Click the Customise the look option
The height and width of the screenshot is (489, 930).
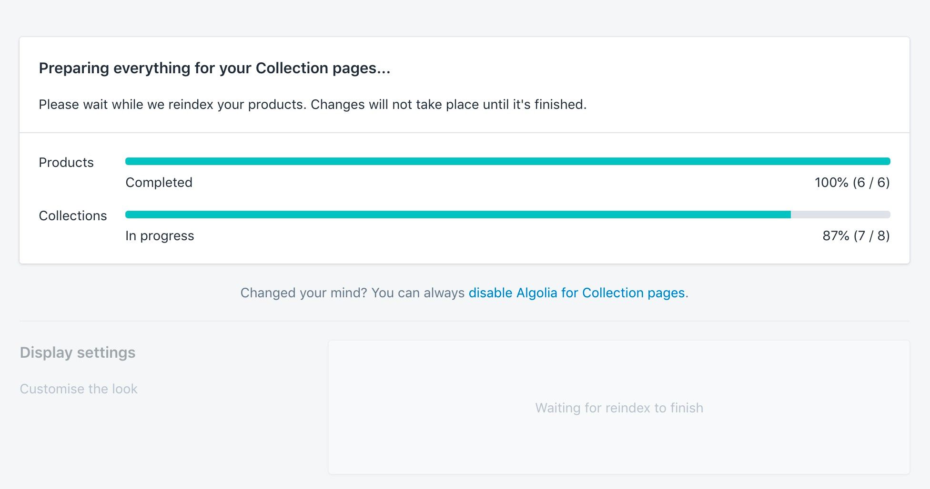pyautogui.click(x=78, y=389)
